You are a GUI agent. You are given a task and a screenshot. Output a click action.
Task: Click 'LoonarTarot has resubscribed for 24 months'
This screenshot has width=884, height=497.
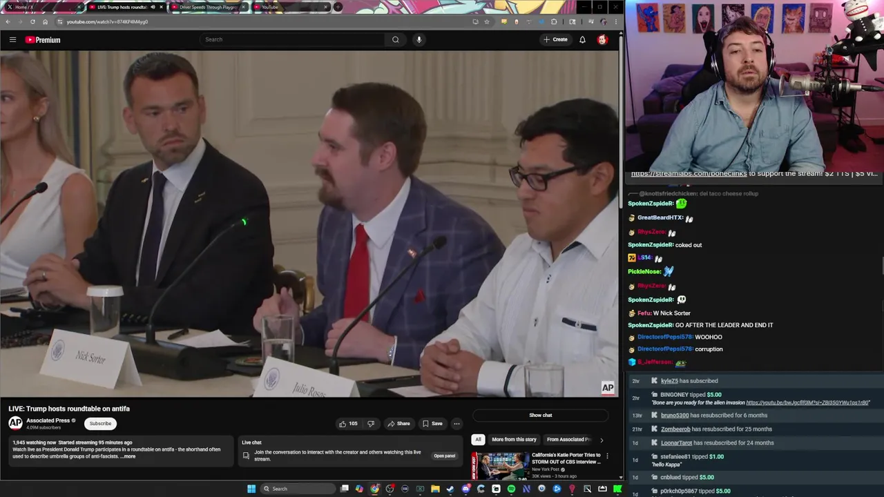pos(757,443)
